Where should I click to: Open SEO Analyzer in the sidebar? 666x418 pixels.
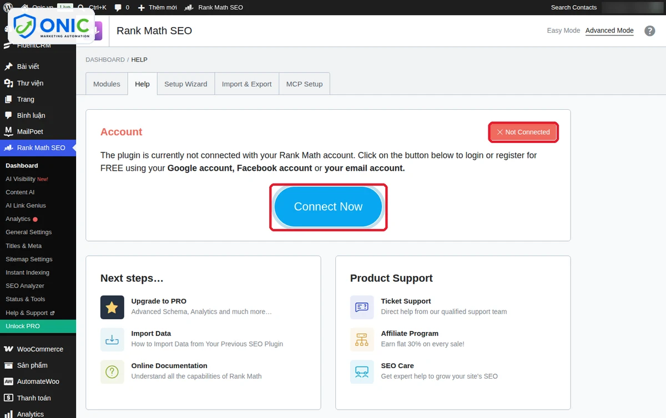[25, 286]
